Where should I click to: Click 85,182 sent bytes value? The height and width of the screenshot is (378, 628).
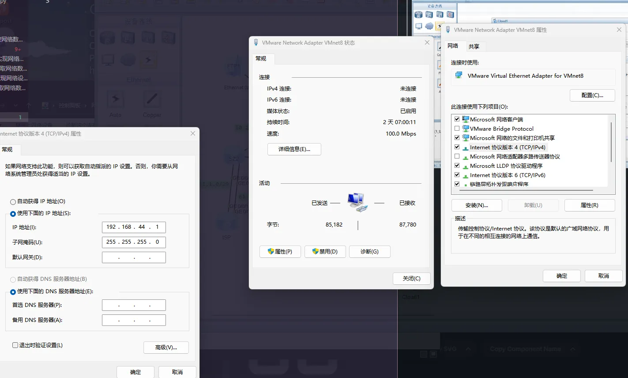click(334, 225)
